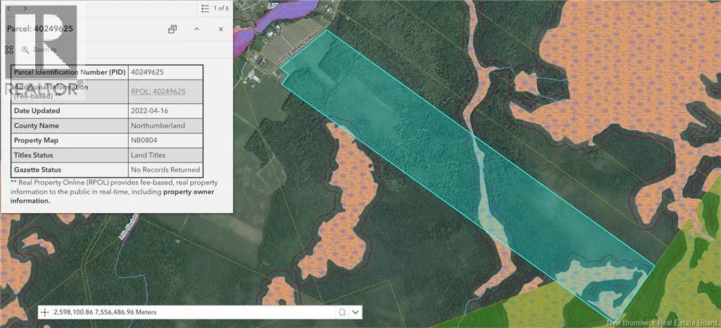Open the RPOL: 40249625 link
Screen dimensions: 721x328
point(158,92)
